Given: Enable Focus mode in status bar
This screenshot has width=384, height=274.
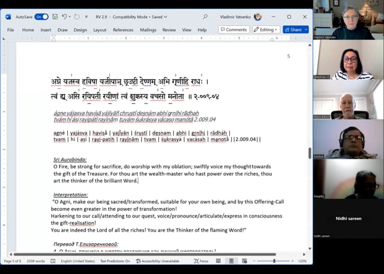Looking at the screenshot, I should (x=201, y=261).
